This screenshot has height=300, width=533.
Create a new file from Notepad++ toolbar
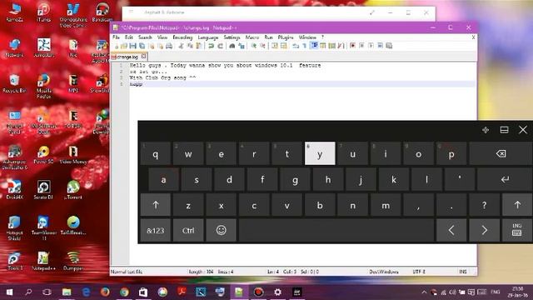click(117, 46)
